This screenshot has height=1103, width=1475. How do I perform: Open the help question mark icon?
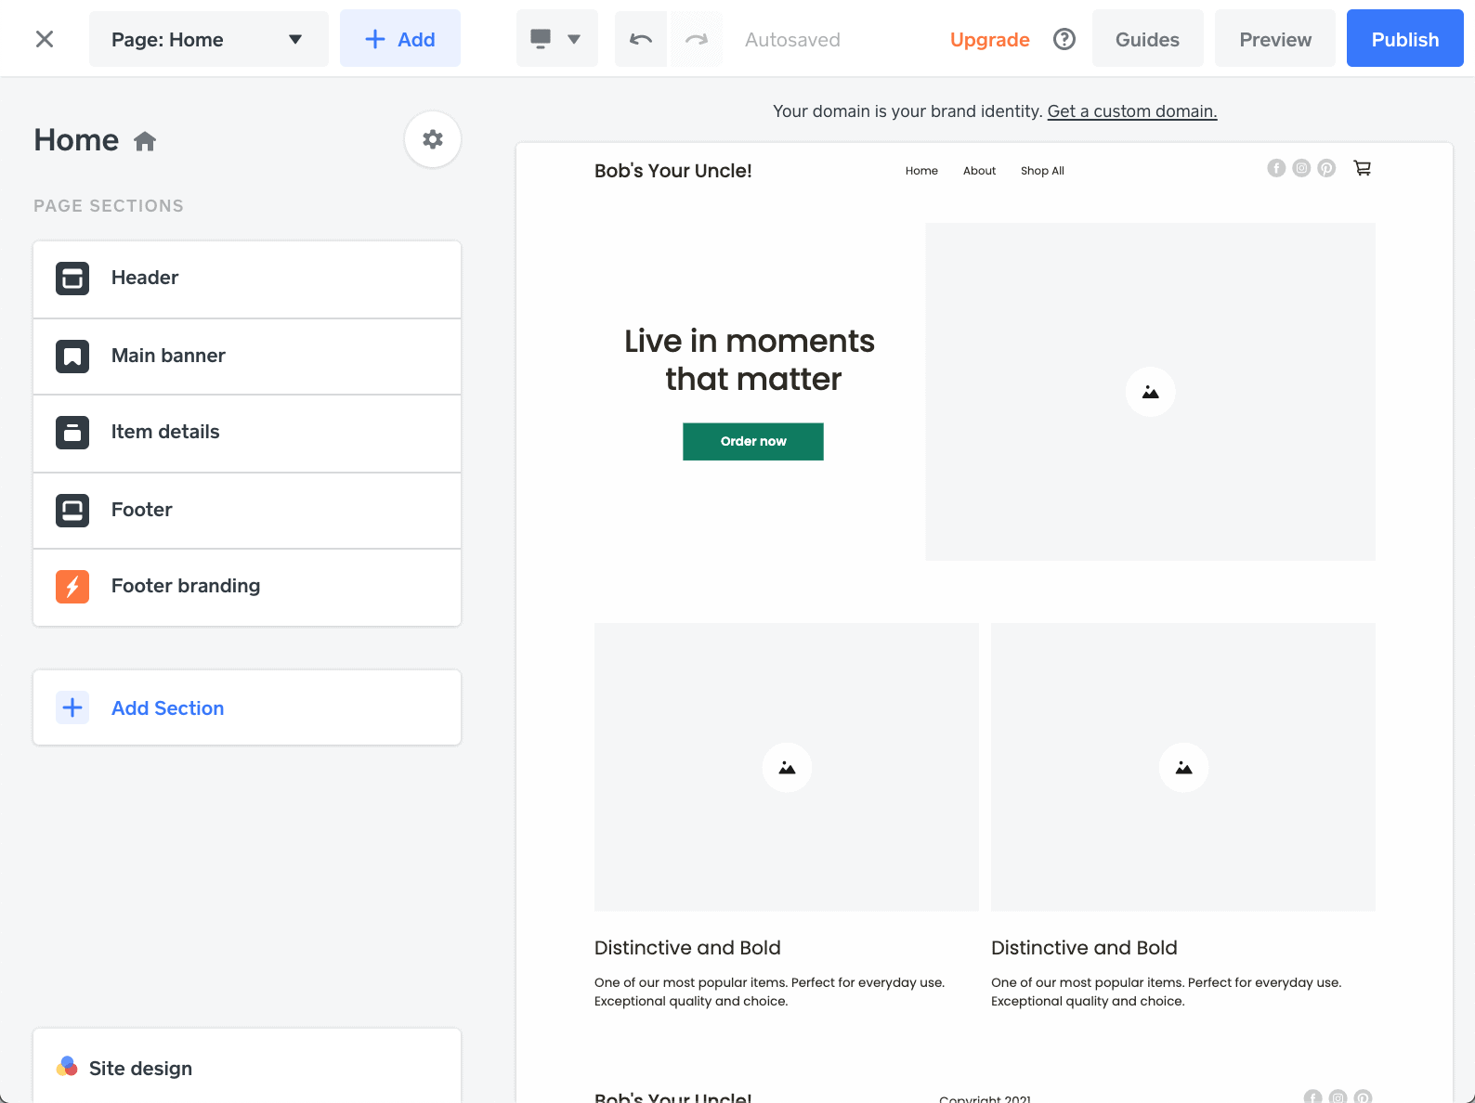(x=1064, y=39)
